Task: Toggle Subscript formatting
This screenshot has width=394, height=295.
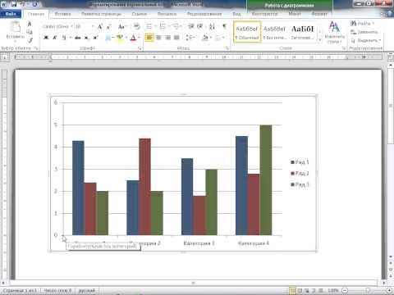Action: point(86,38)
